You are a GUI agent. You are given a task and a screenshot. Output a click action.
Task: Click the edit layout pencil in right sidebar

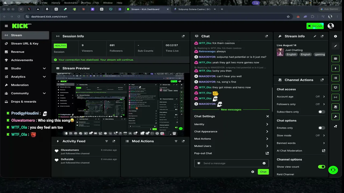[x=335, y=46]
